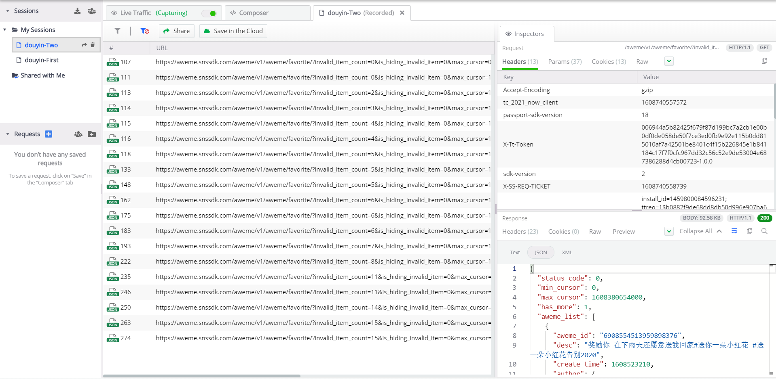Open request Params (37) tab
Viewport: 776px width, 379px height.
coord(565,62)
